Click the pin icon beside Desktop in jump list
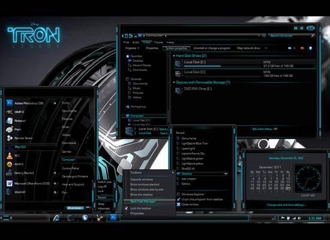 [x=226, y=173]
